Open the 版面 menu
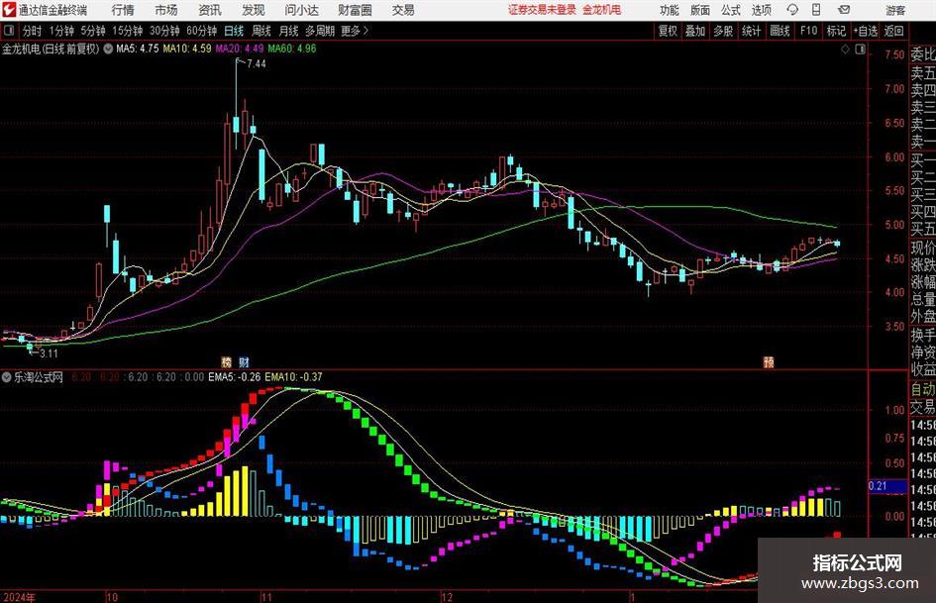The image size is (936, 603). pos(700,10)
